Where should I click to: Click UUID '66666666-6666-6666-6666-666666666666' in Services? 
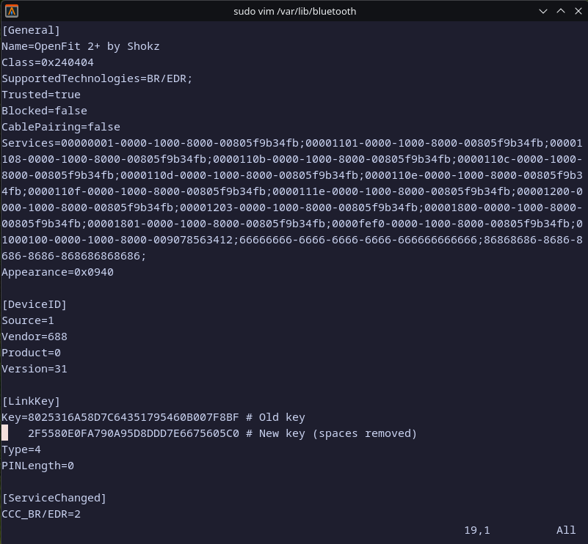coord(357,240)
